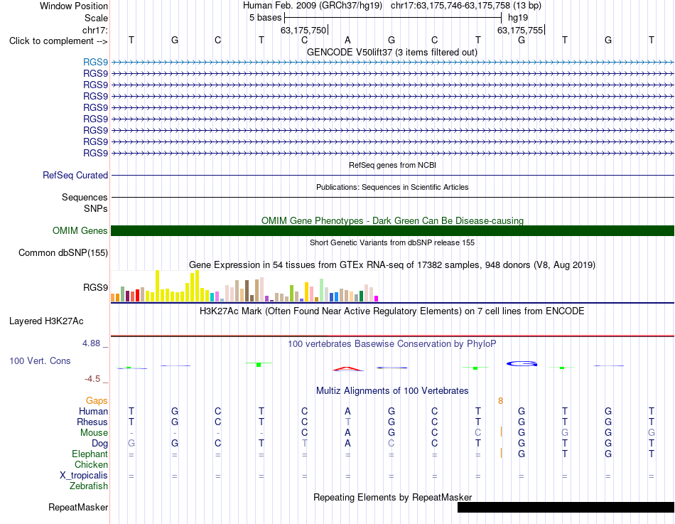Open the light blue RGS9 transcript label

click(x=95, y=62)
